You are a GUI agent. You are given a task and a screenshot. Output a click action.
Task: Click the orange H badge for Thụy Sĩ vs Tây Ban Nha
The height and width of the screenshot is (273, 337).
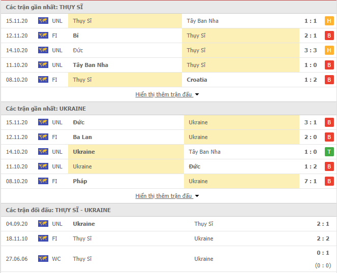pos(329,21)
